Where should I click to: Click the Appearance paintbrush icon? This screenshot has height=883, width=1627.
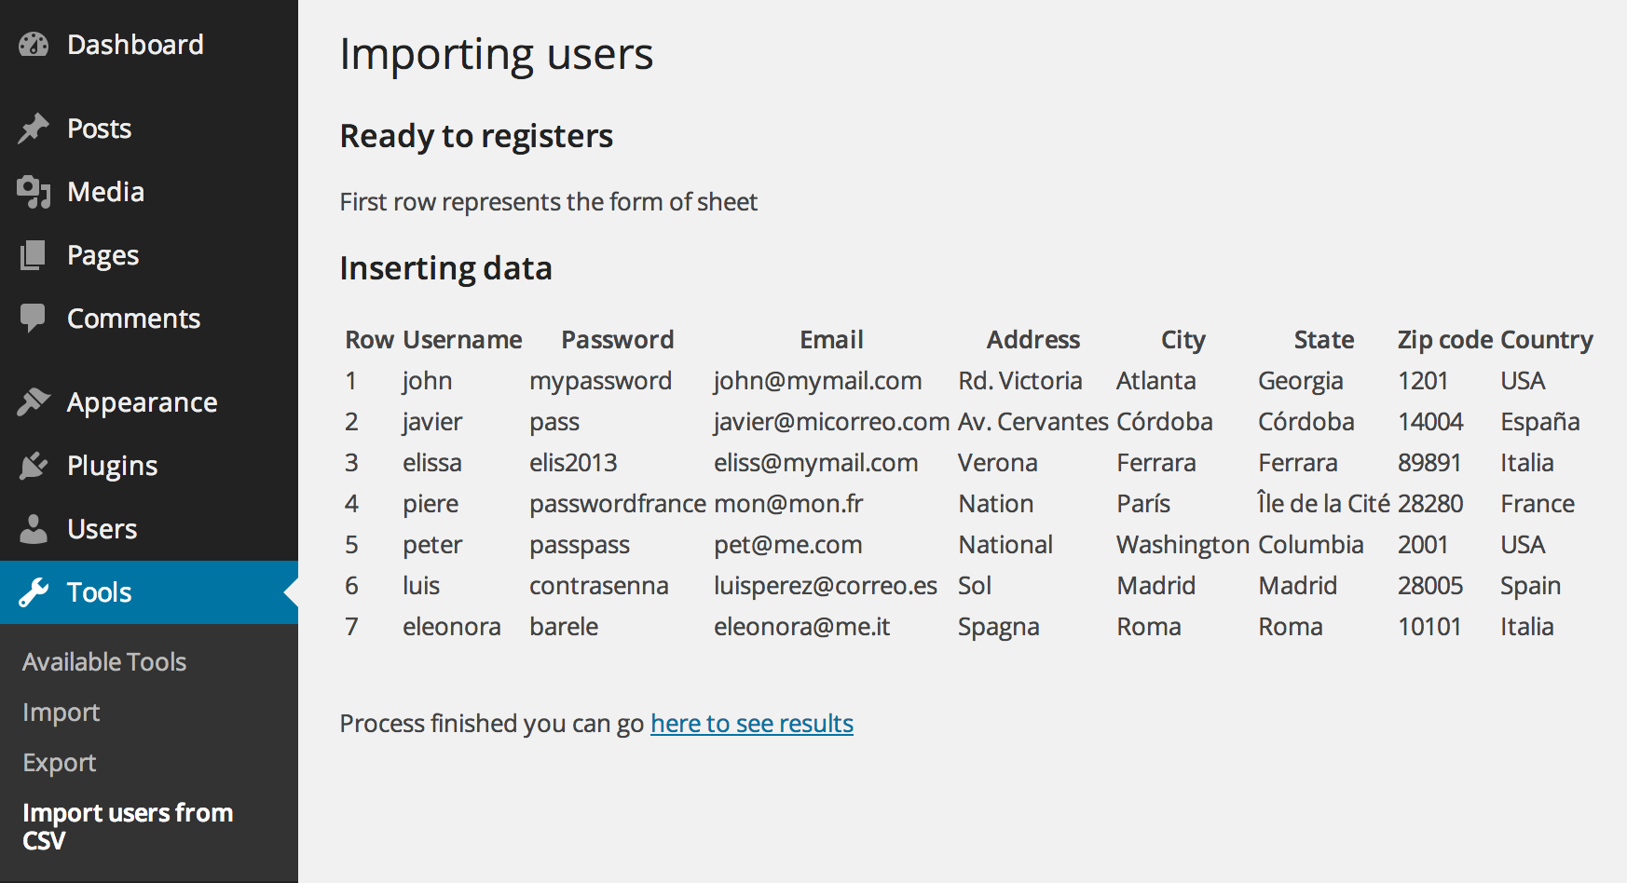click(x=34, y=402)
